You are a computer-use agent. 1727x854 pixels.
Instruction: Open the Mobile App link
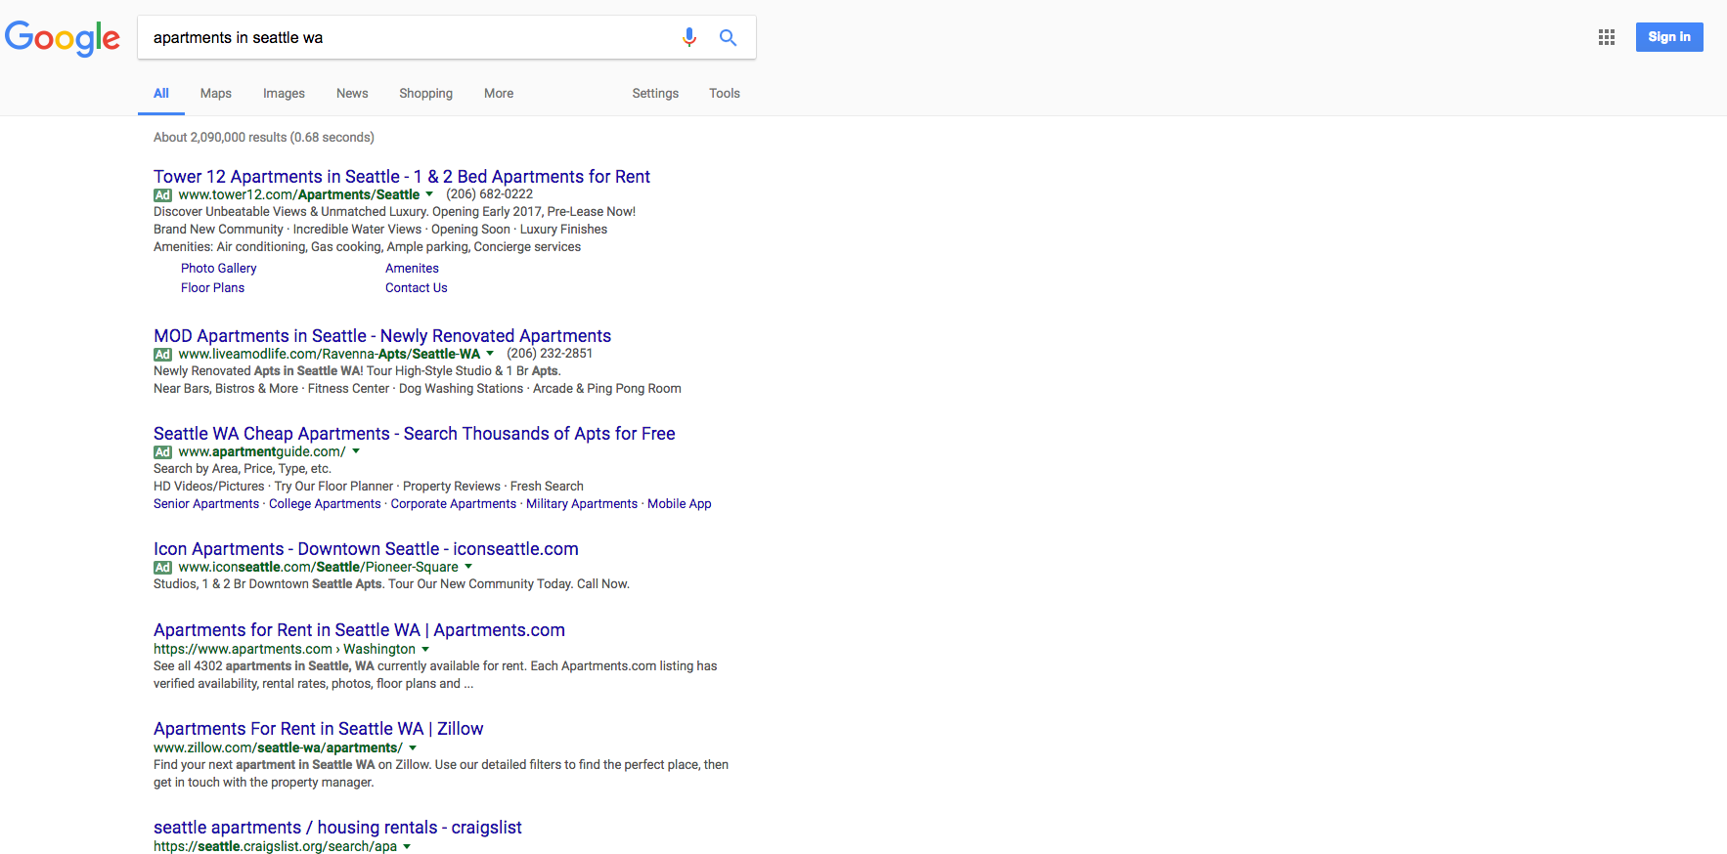pyautogui.click(x=680, y=504)
